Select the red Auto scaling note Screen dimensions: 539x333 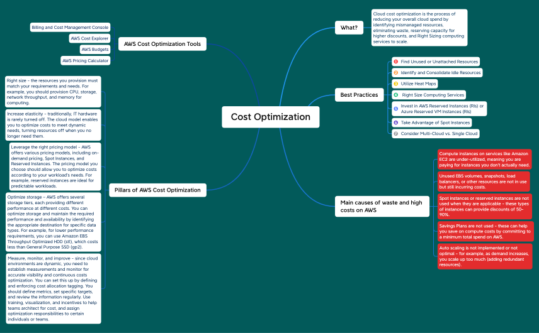pyautogui.click(x=485, y=256)
